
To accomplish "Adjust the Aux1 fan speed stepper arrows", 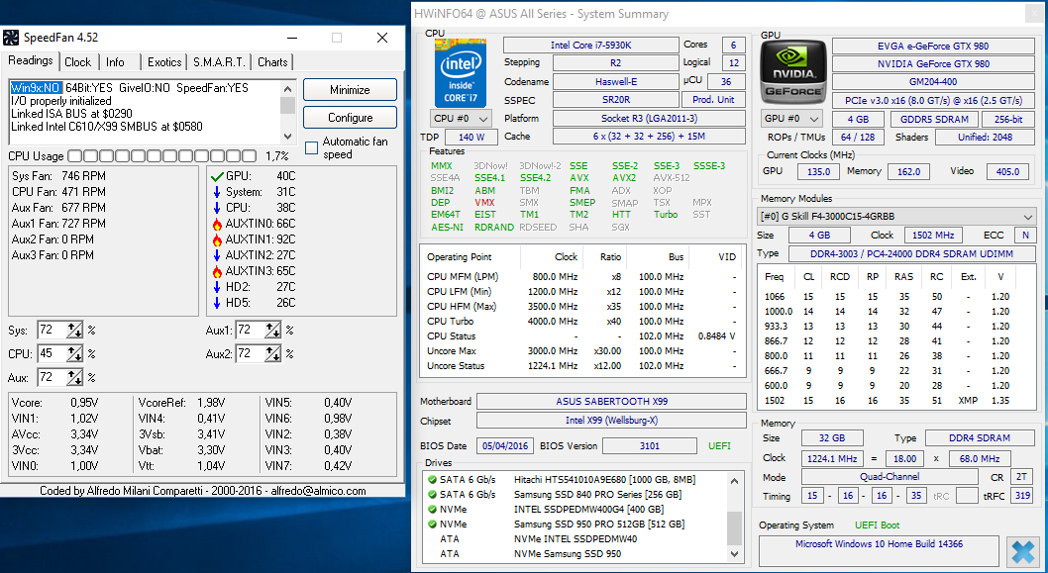I will (272, 330).
